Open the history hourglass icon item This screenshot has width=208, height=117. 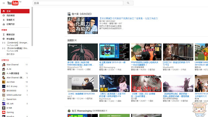[4, 35]
